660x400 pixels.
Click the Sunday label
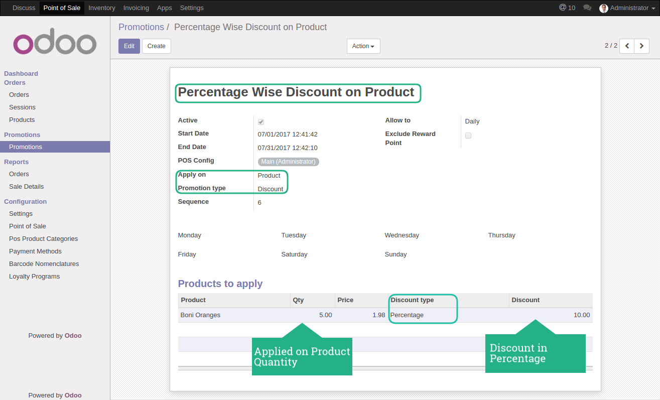tap(395, 254)
